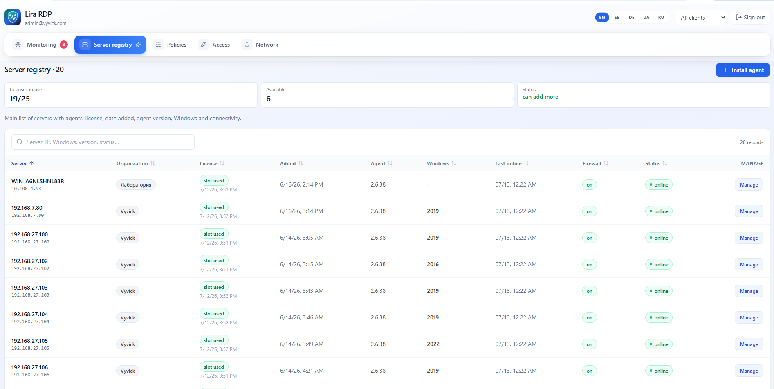Click added date 6/14/26, 4:21 AM

tap(302, 371)
